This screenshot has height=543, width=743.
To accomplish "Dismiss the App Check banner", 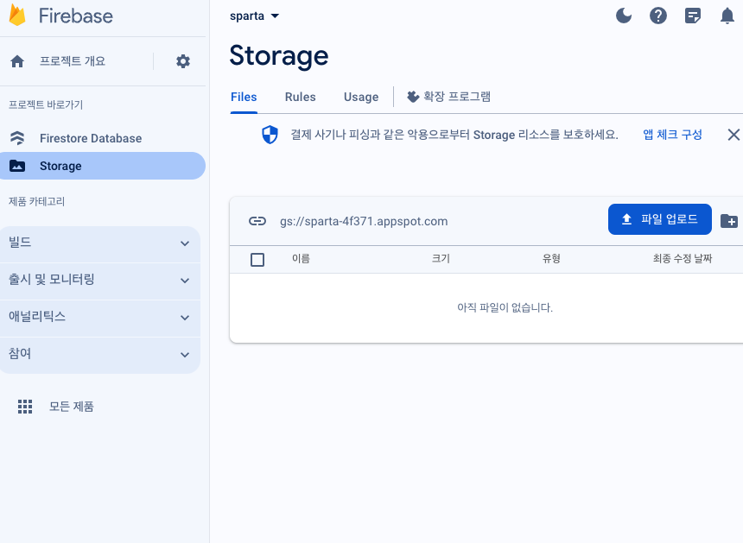I will 733,135.
